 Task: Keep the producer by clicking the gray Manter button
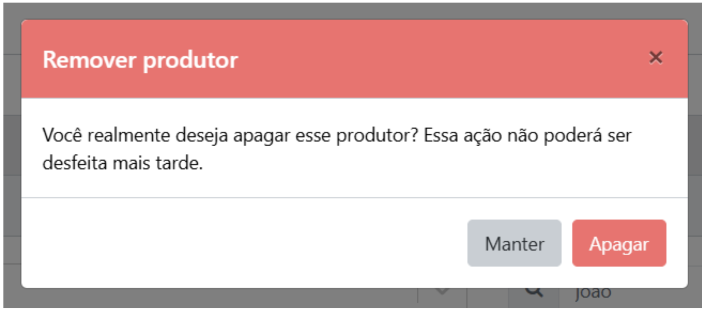pos(514,243)
